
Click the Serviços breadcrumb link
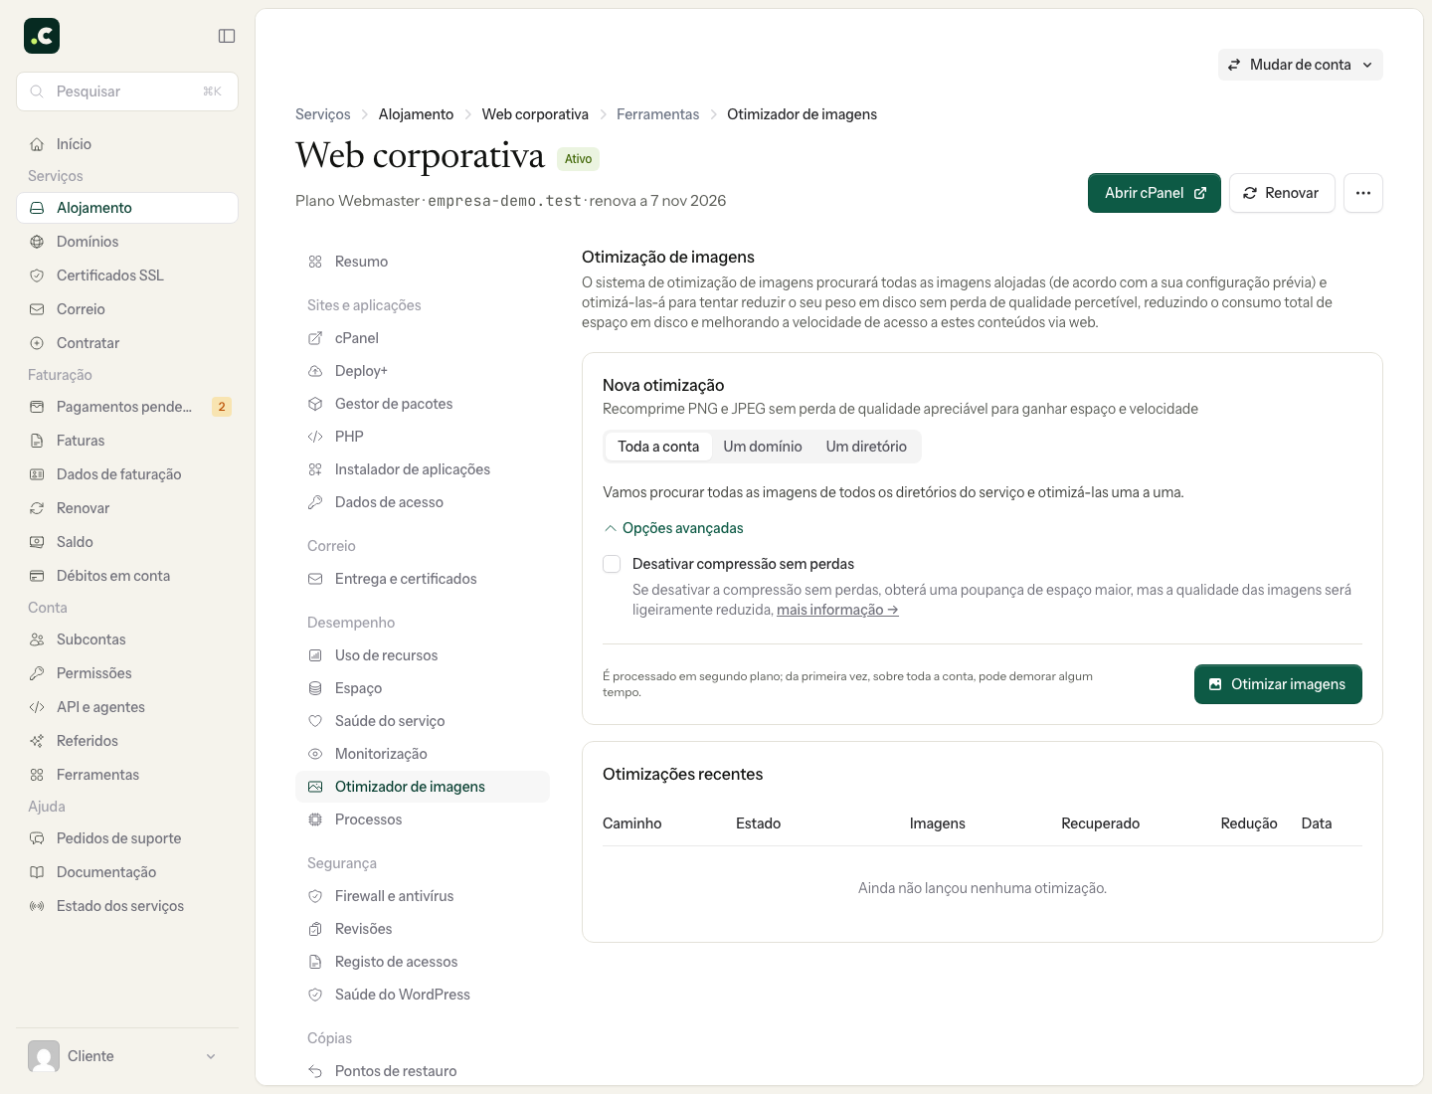[323, 114]
